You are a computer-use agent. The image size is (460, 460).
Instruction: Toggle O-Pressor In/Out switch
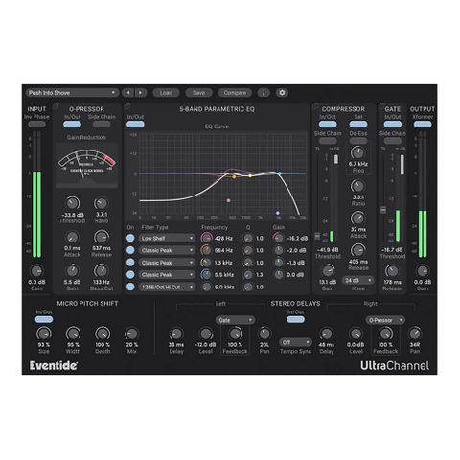click(72, 125)
